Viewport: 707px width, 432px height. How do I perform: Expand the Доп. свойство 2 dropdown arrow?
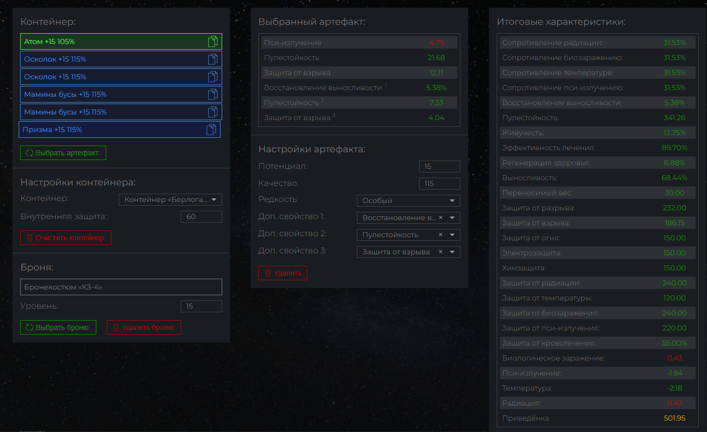pos(452,235)
